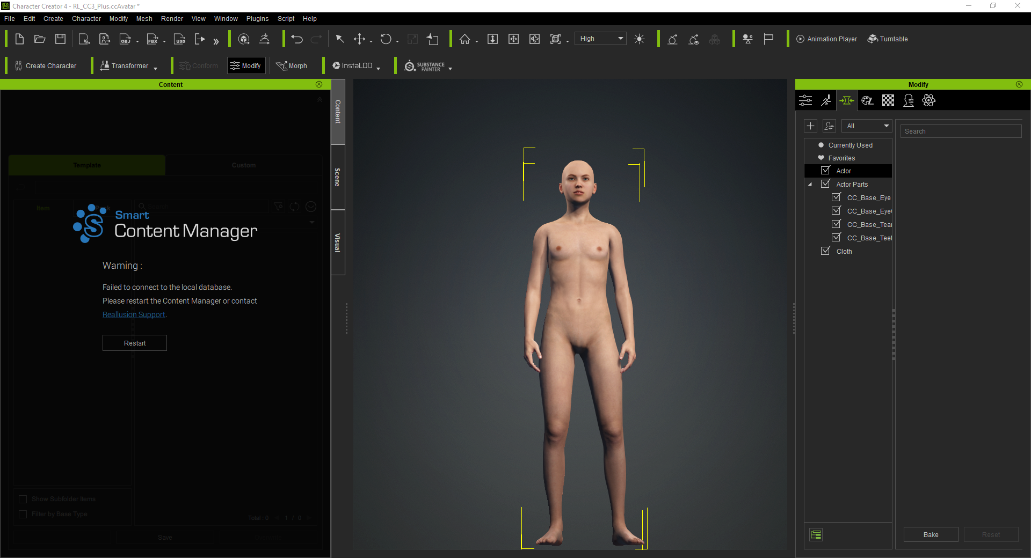Open the Substance Painter dropdown arrow
This screenshot has height=558, width=1031.
click(x=450, y=68)
